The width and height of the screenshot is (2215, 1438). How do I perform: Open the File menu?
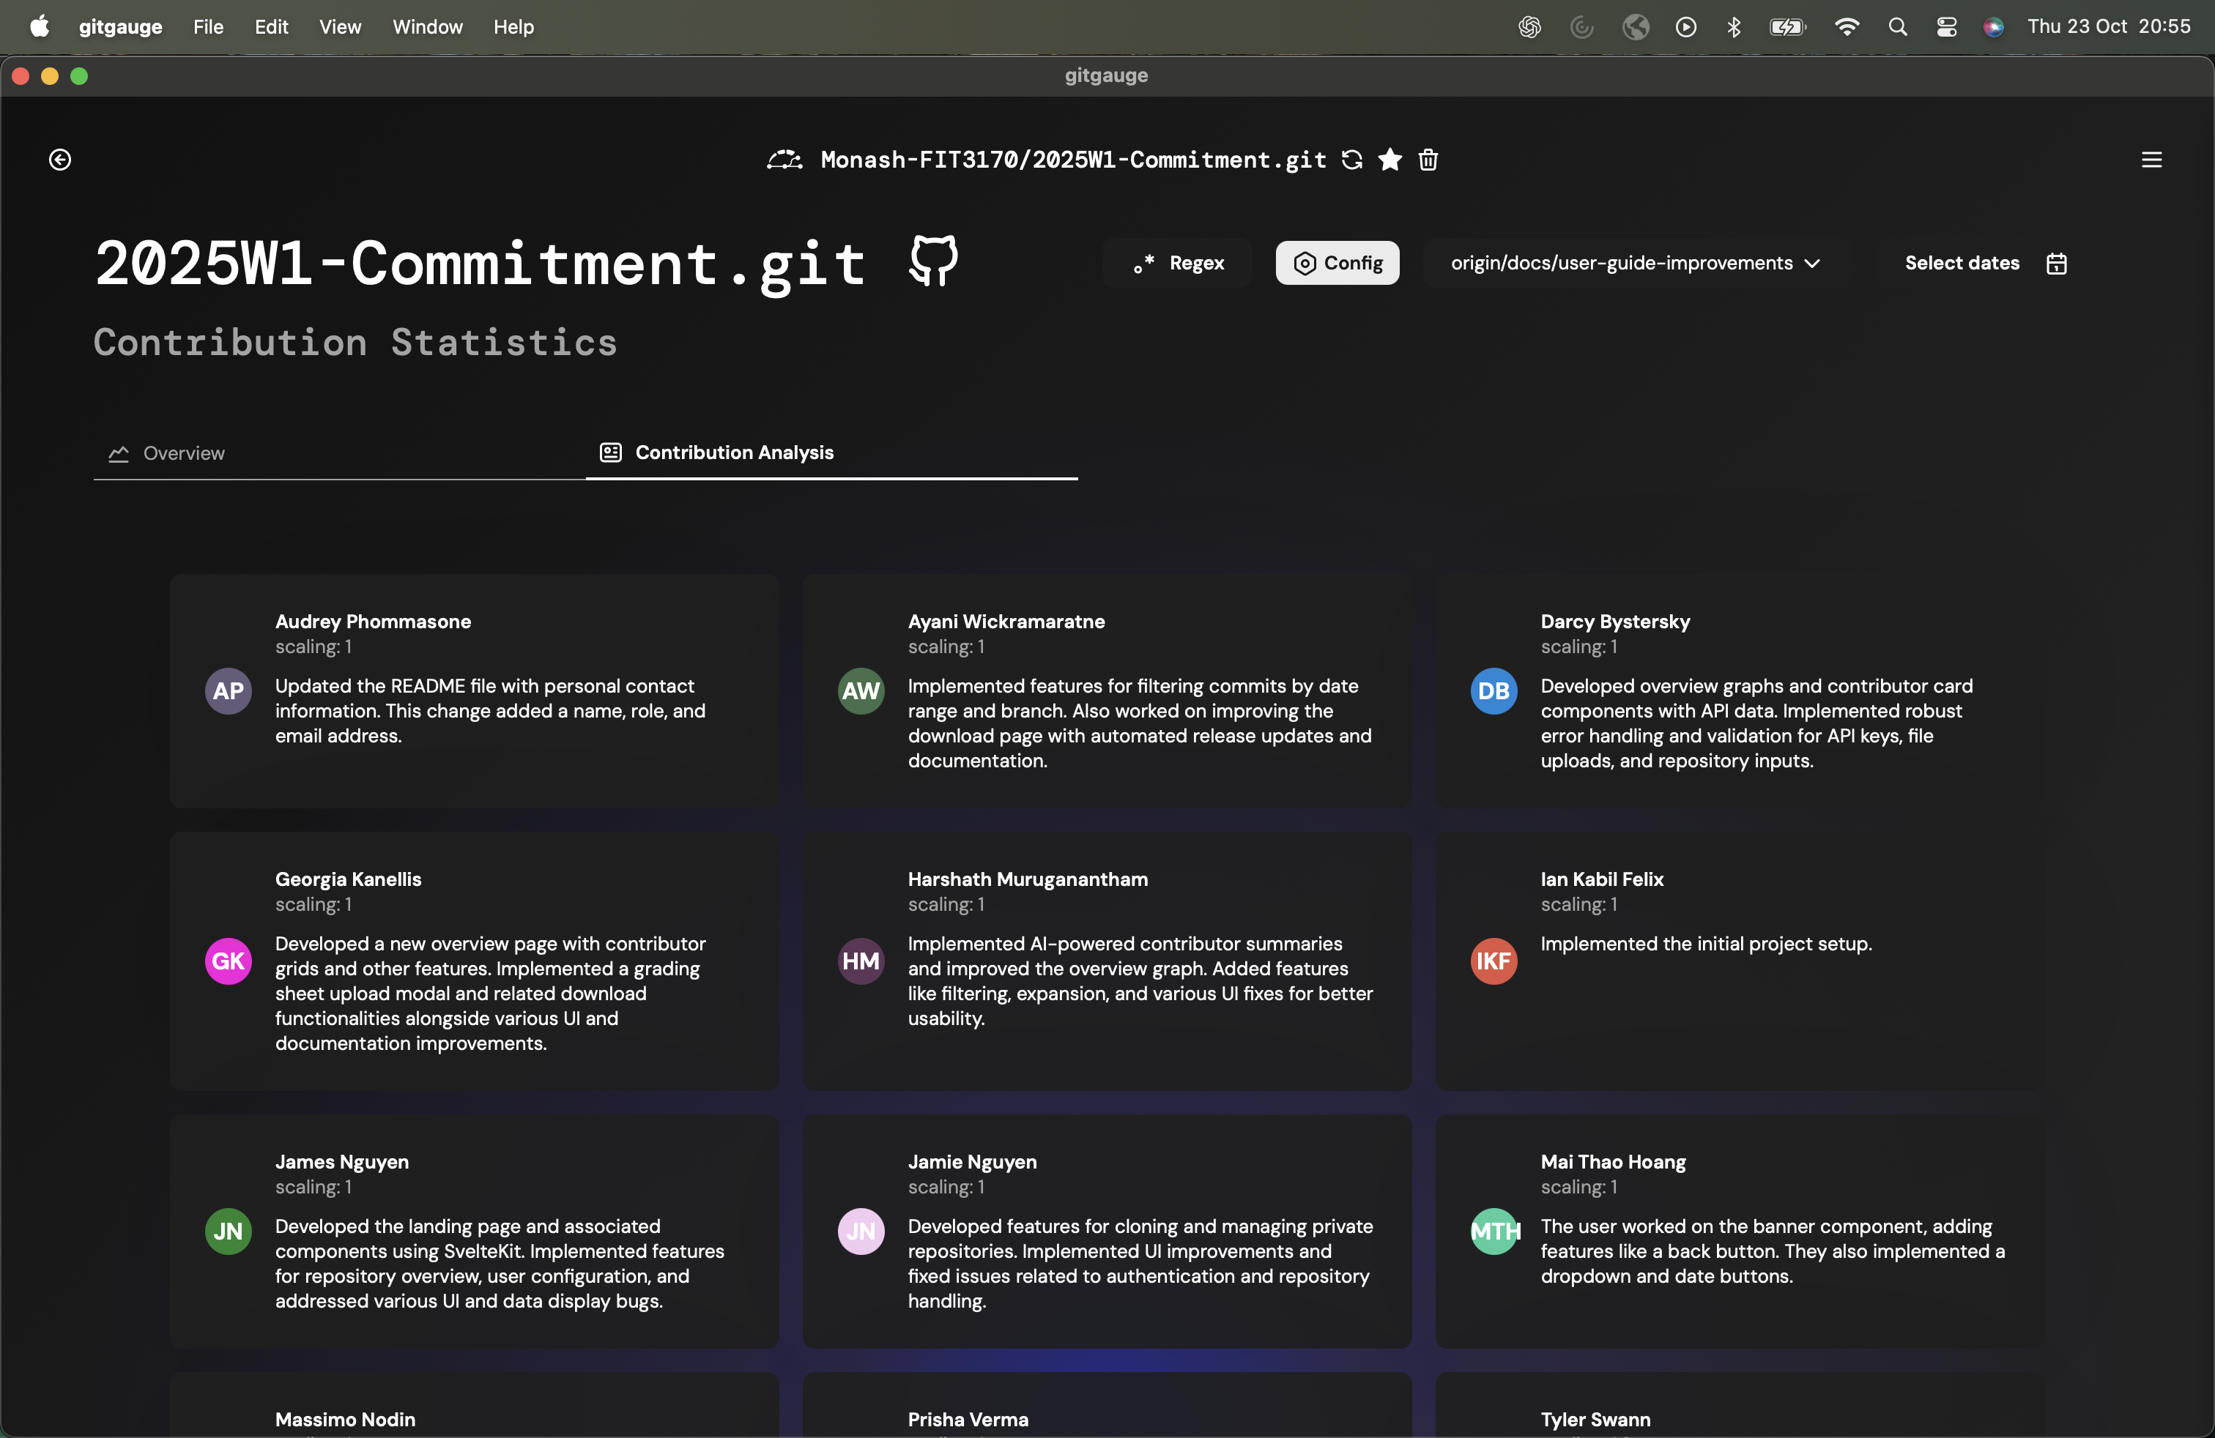tap(209, 27)
